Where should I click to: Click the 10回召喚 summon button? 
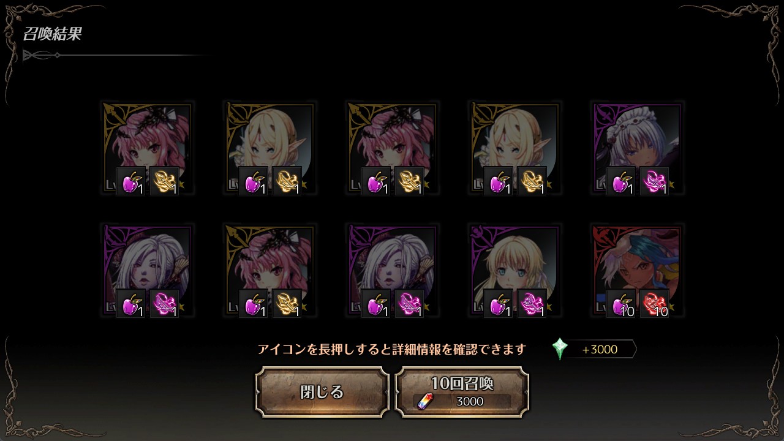click(462, 392)
